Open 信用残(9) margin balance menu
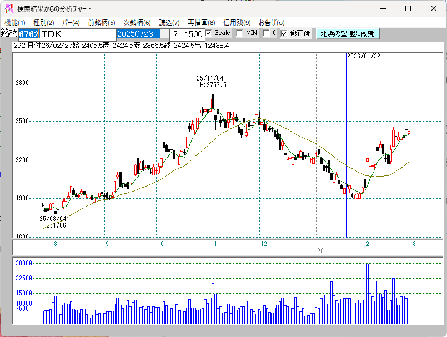Screen dimensions: 447x337 pyautogui.click(x=237, y=23)
